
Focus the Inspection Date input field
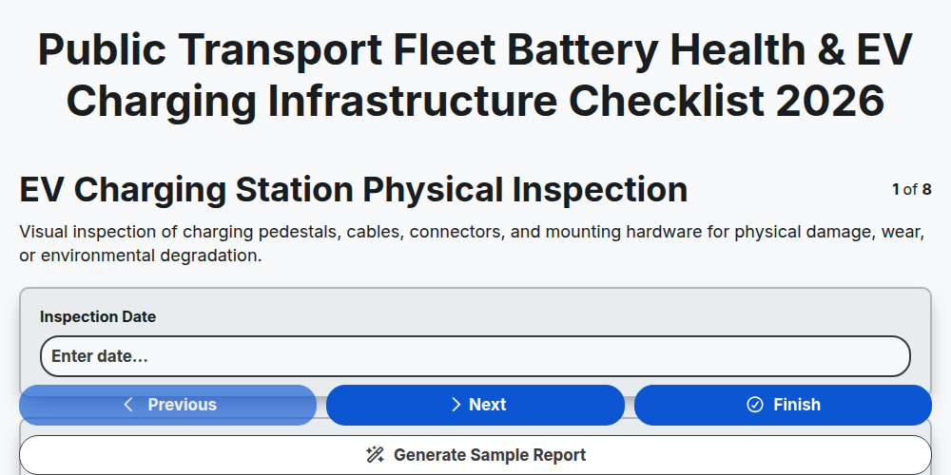click(x=475, y=356)
